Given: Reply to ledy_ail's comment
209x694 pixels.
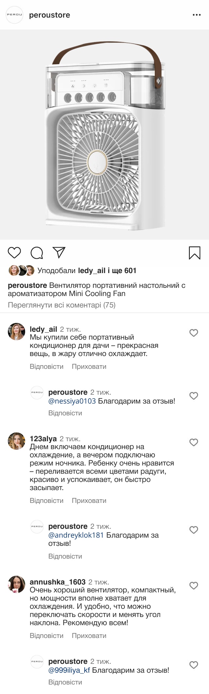Looking at the screenshot, I should pos(46,367).
